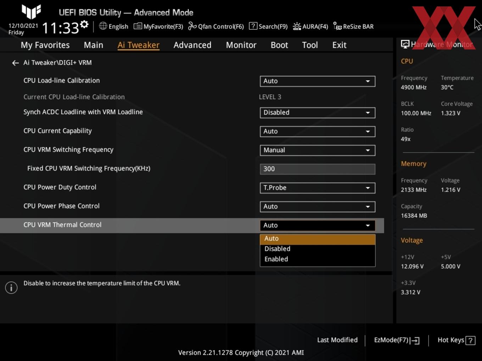This screenshot has width=482, height=361.
Task: Choose Enabled in the thermal control list
Action: coord(318,259)
